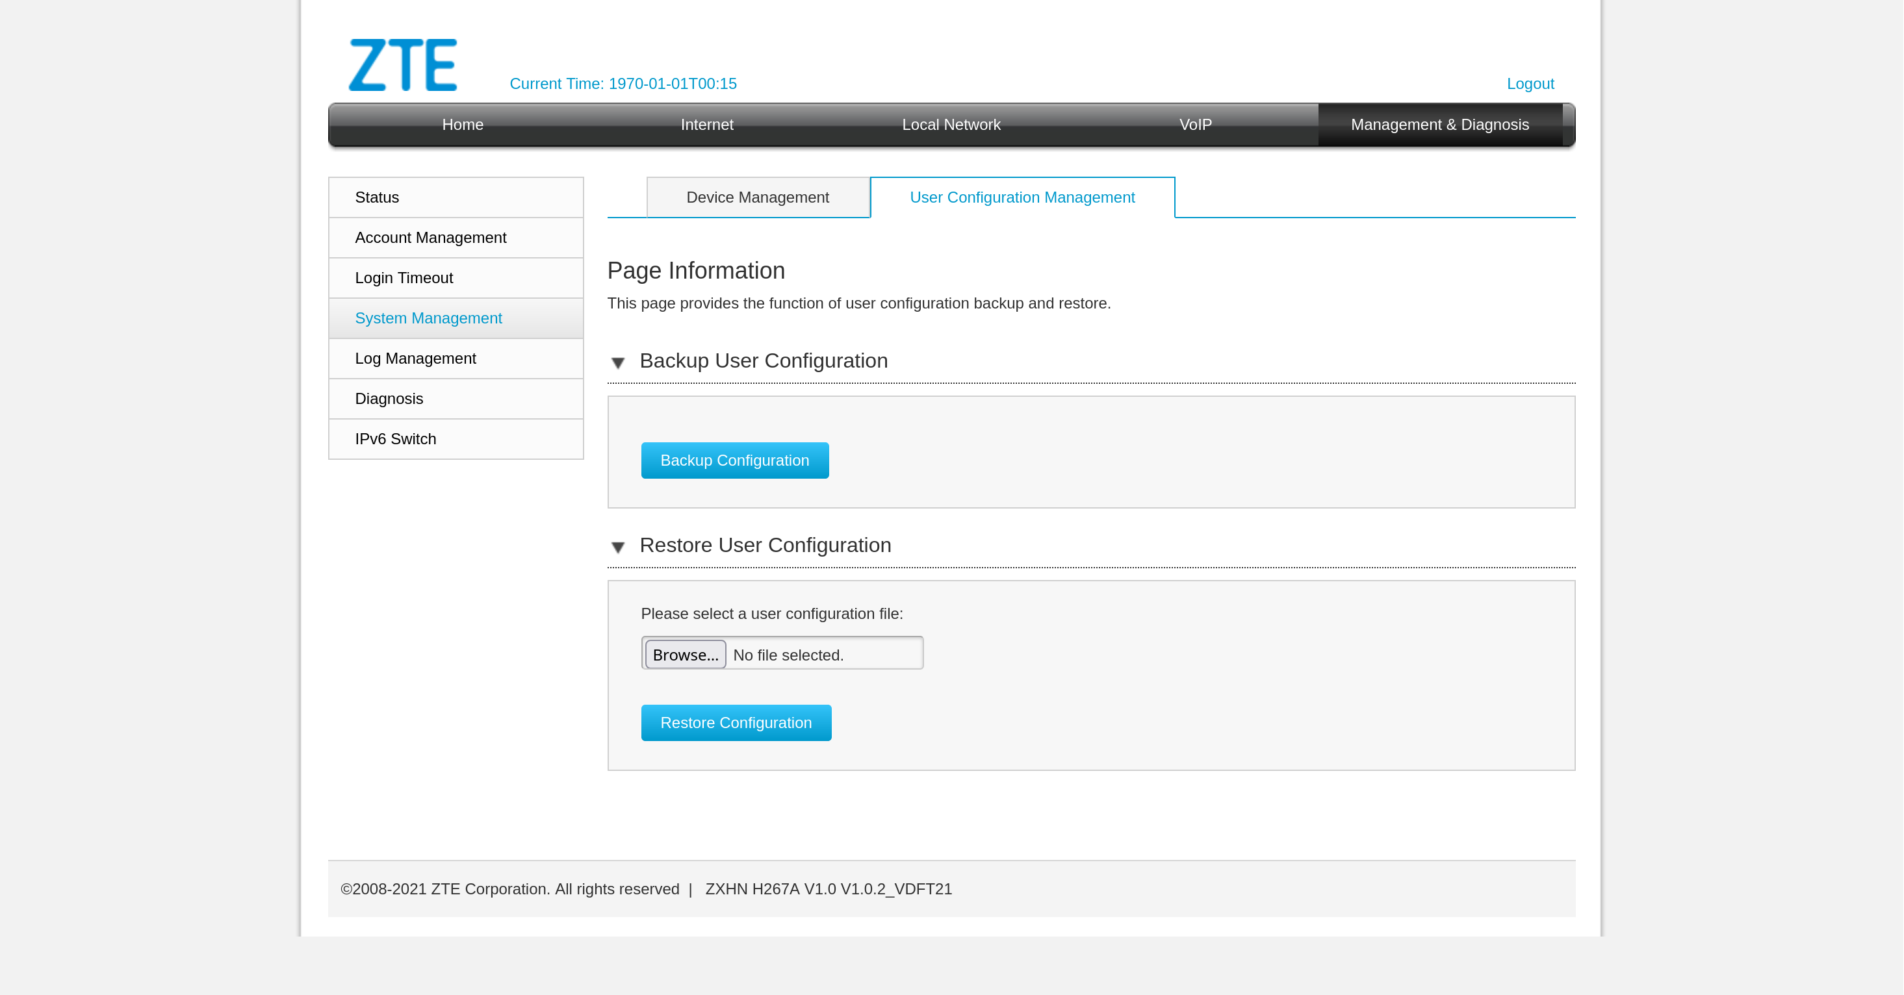Select User Configuration Management tab

point(1022,197)
